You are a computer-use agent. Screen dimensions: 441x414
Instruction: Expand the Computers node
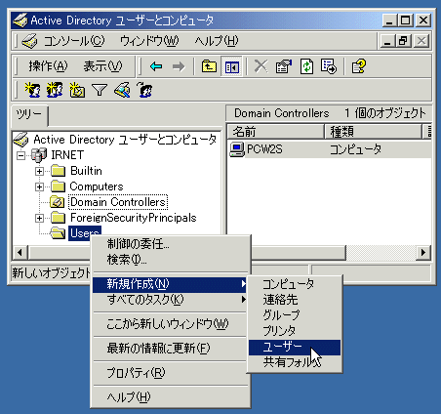39,186
